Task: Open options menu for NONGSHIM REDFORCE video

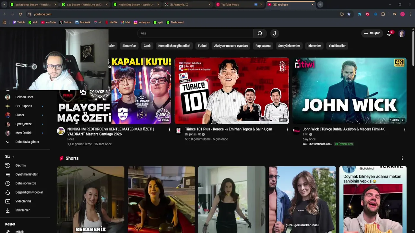Action: (x=169, y=129)
